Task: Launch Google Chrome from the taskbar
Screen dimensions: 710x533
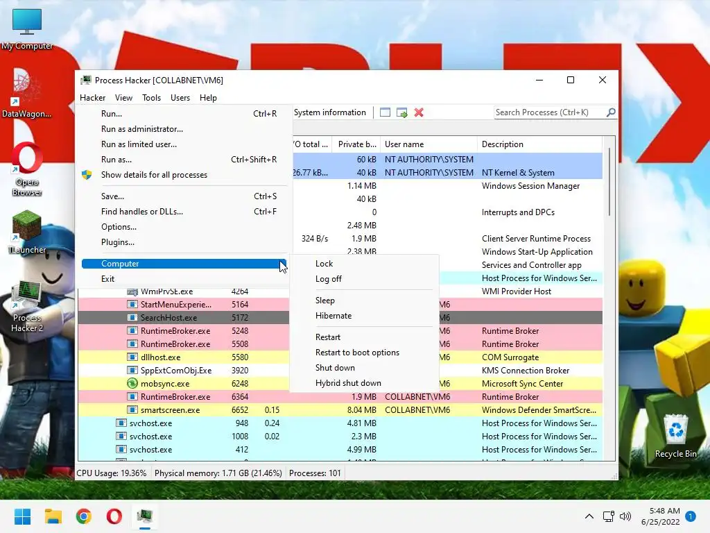Action: (x=84, y=516)
